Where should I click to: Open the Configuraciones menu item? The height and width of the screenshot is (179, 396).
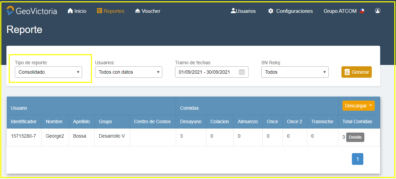294,11
